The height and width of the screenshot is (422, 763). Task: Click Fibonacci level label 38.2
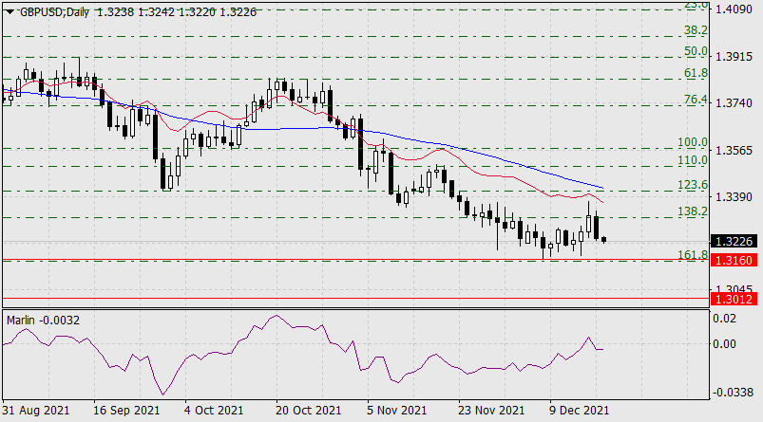pos(696,30)
